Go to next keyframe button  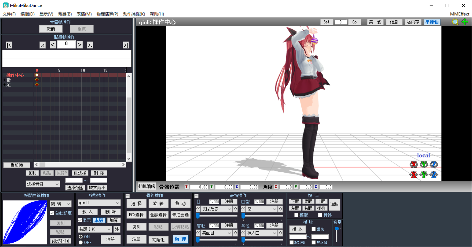(x=90, y=45)
